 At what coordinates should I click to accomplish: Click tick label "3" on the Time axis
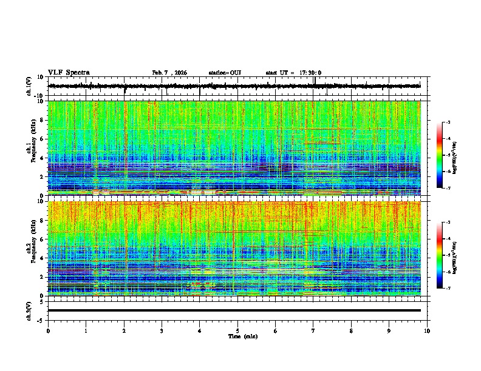pos(162,330)
